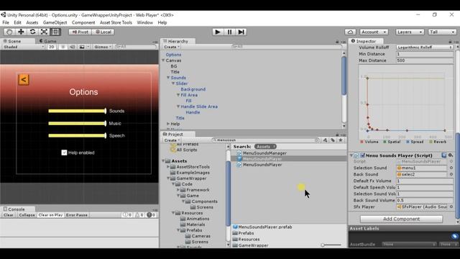Click the Console Clear button
Viewport: 460px width, 259px height.
(8, 215)
